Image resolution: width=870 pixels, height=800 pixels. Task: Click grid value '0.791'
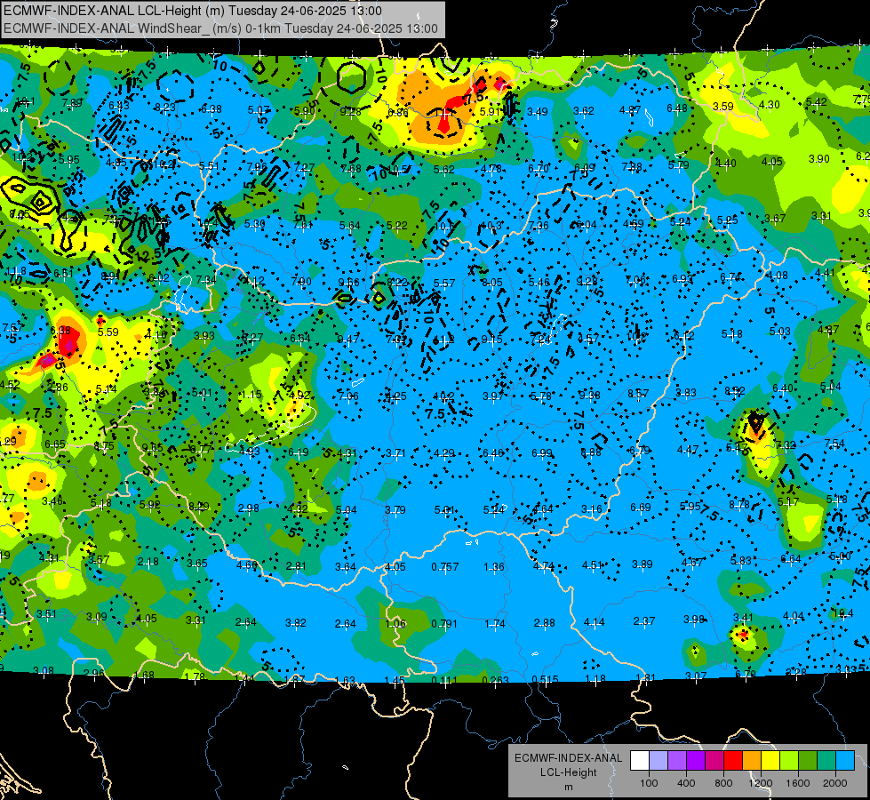click(445, 623)
